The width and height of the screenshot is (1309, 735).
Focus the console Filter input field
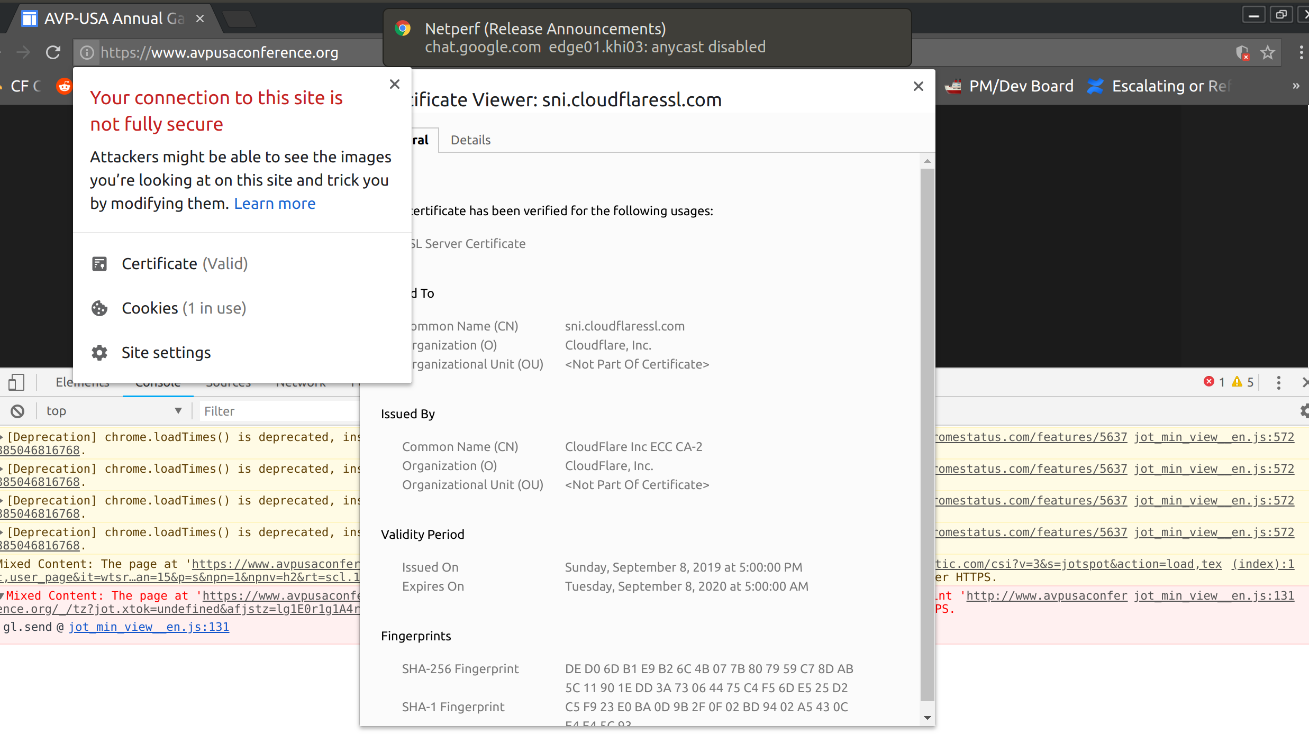pyautogui.click(x=280, y=411)
